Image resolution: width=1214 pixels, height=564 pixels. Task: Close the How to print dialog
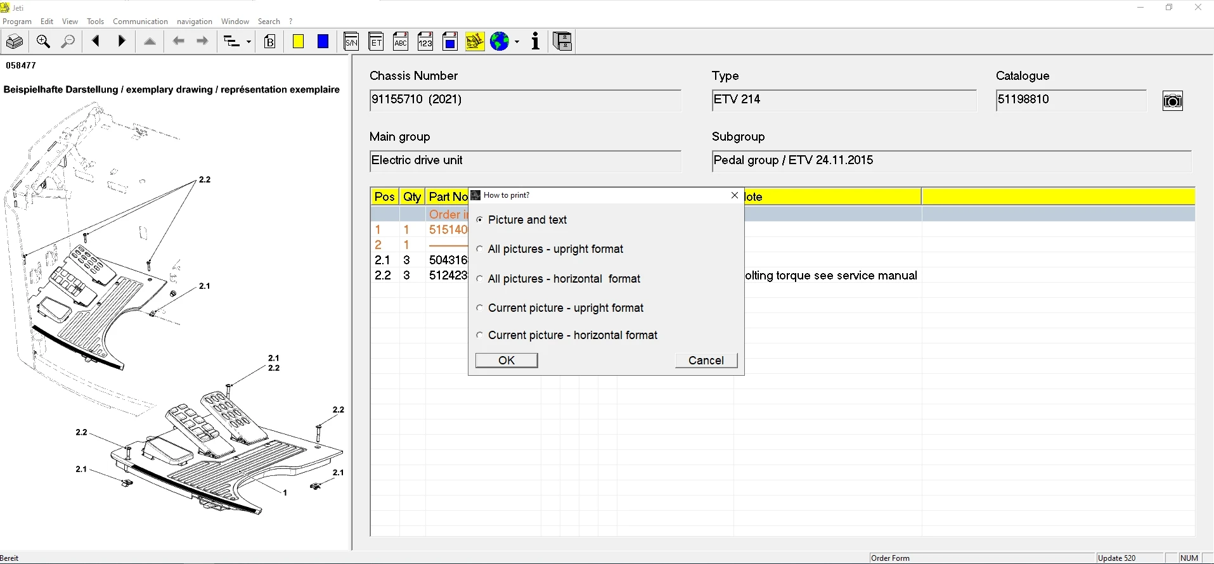735,195
